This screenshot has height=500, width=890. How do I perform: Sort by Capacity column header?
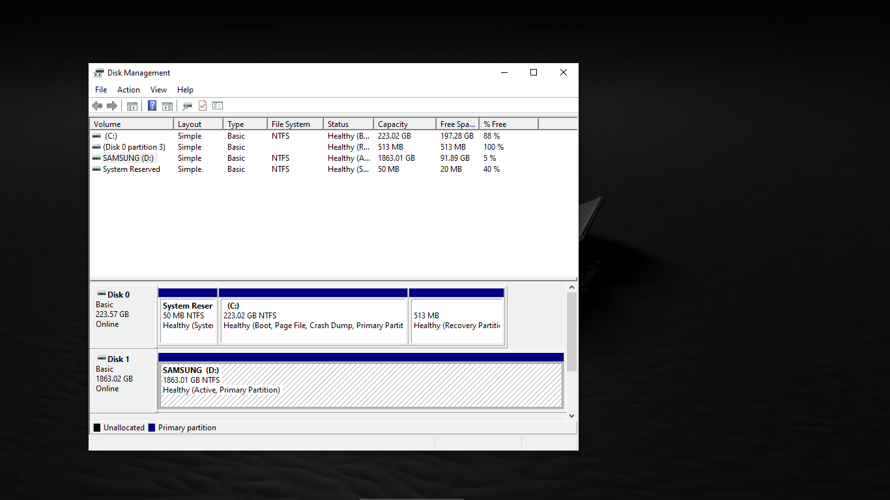pos(405,124)
